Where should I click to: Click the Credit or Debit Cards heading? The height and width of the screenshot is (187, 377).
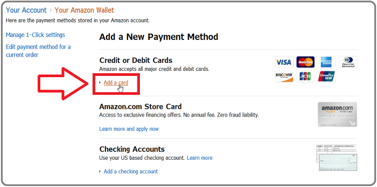coord(136,60)
